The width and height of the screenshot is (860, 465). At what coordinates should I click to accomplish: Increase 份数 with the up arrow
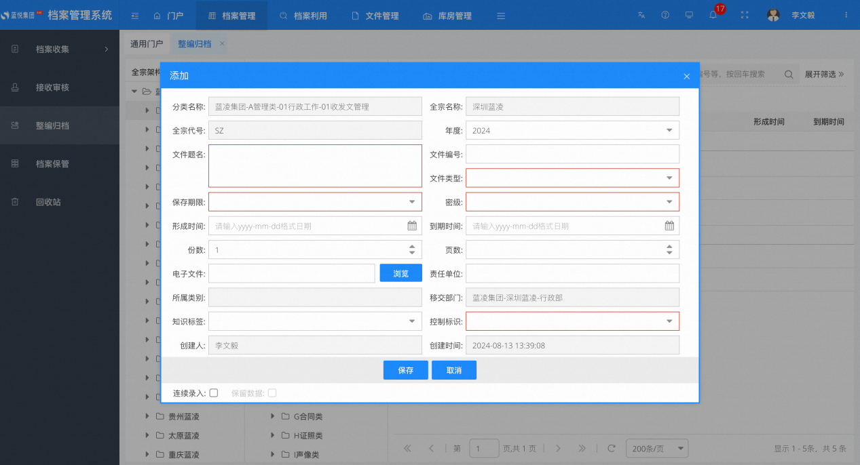(412, 247)
